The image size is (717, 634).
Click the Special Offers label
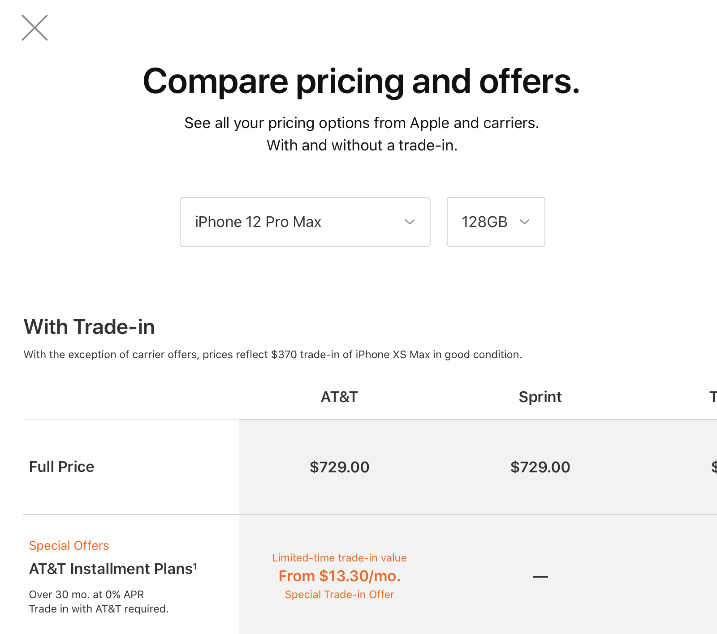coord(69,545)
